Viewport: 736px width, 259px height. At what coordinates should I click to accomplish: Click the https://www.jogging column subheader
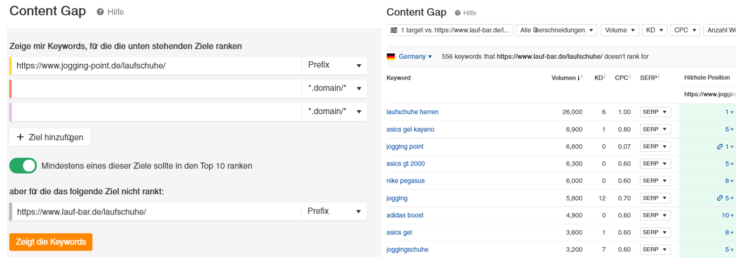point(710,94)
